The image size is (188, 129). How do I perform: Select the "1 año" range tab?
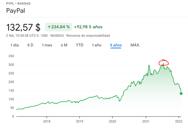97,45
